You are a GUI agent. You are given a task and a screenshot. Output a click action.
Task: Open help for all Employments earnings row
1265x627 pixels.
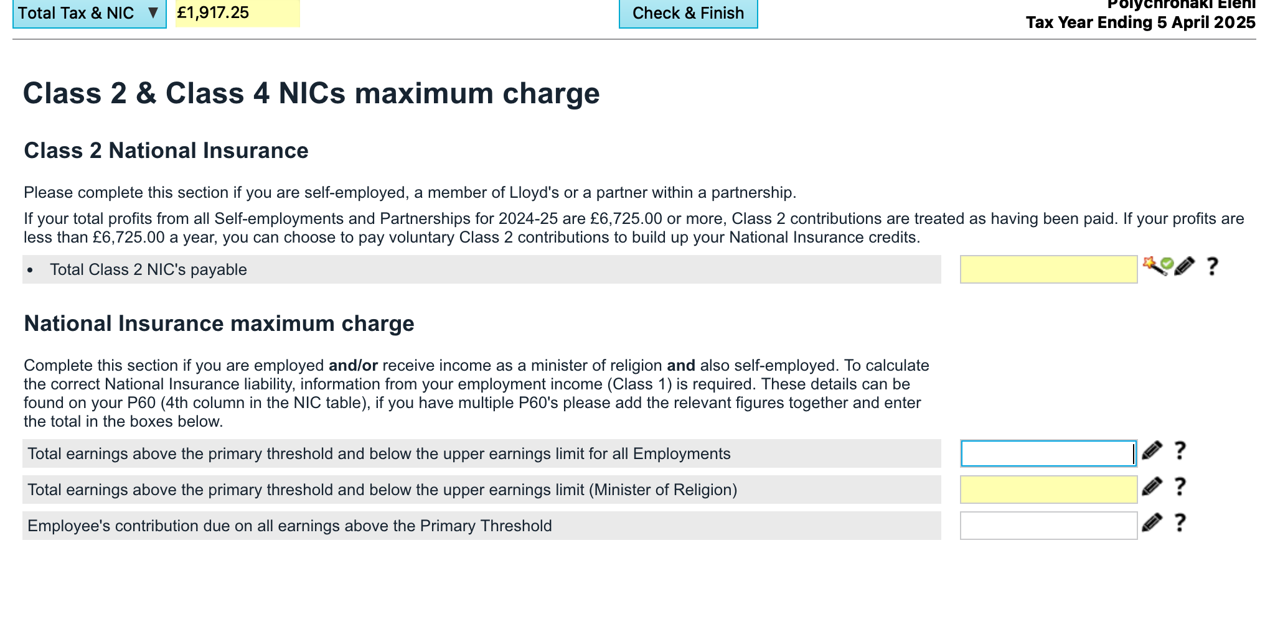(x=1180, y=450)
